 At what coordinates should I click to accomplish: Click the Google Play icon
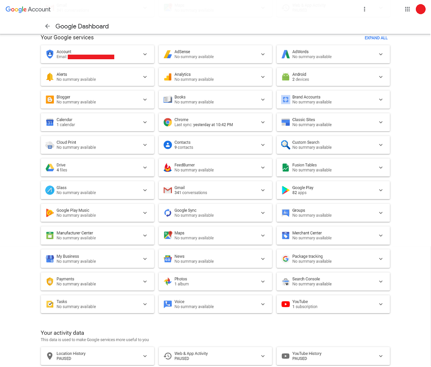tap(285, 190)
